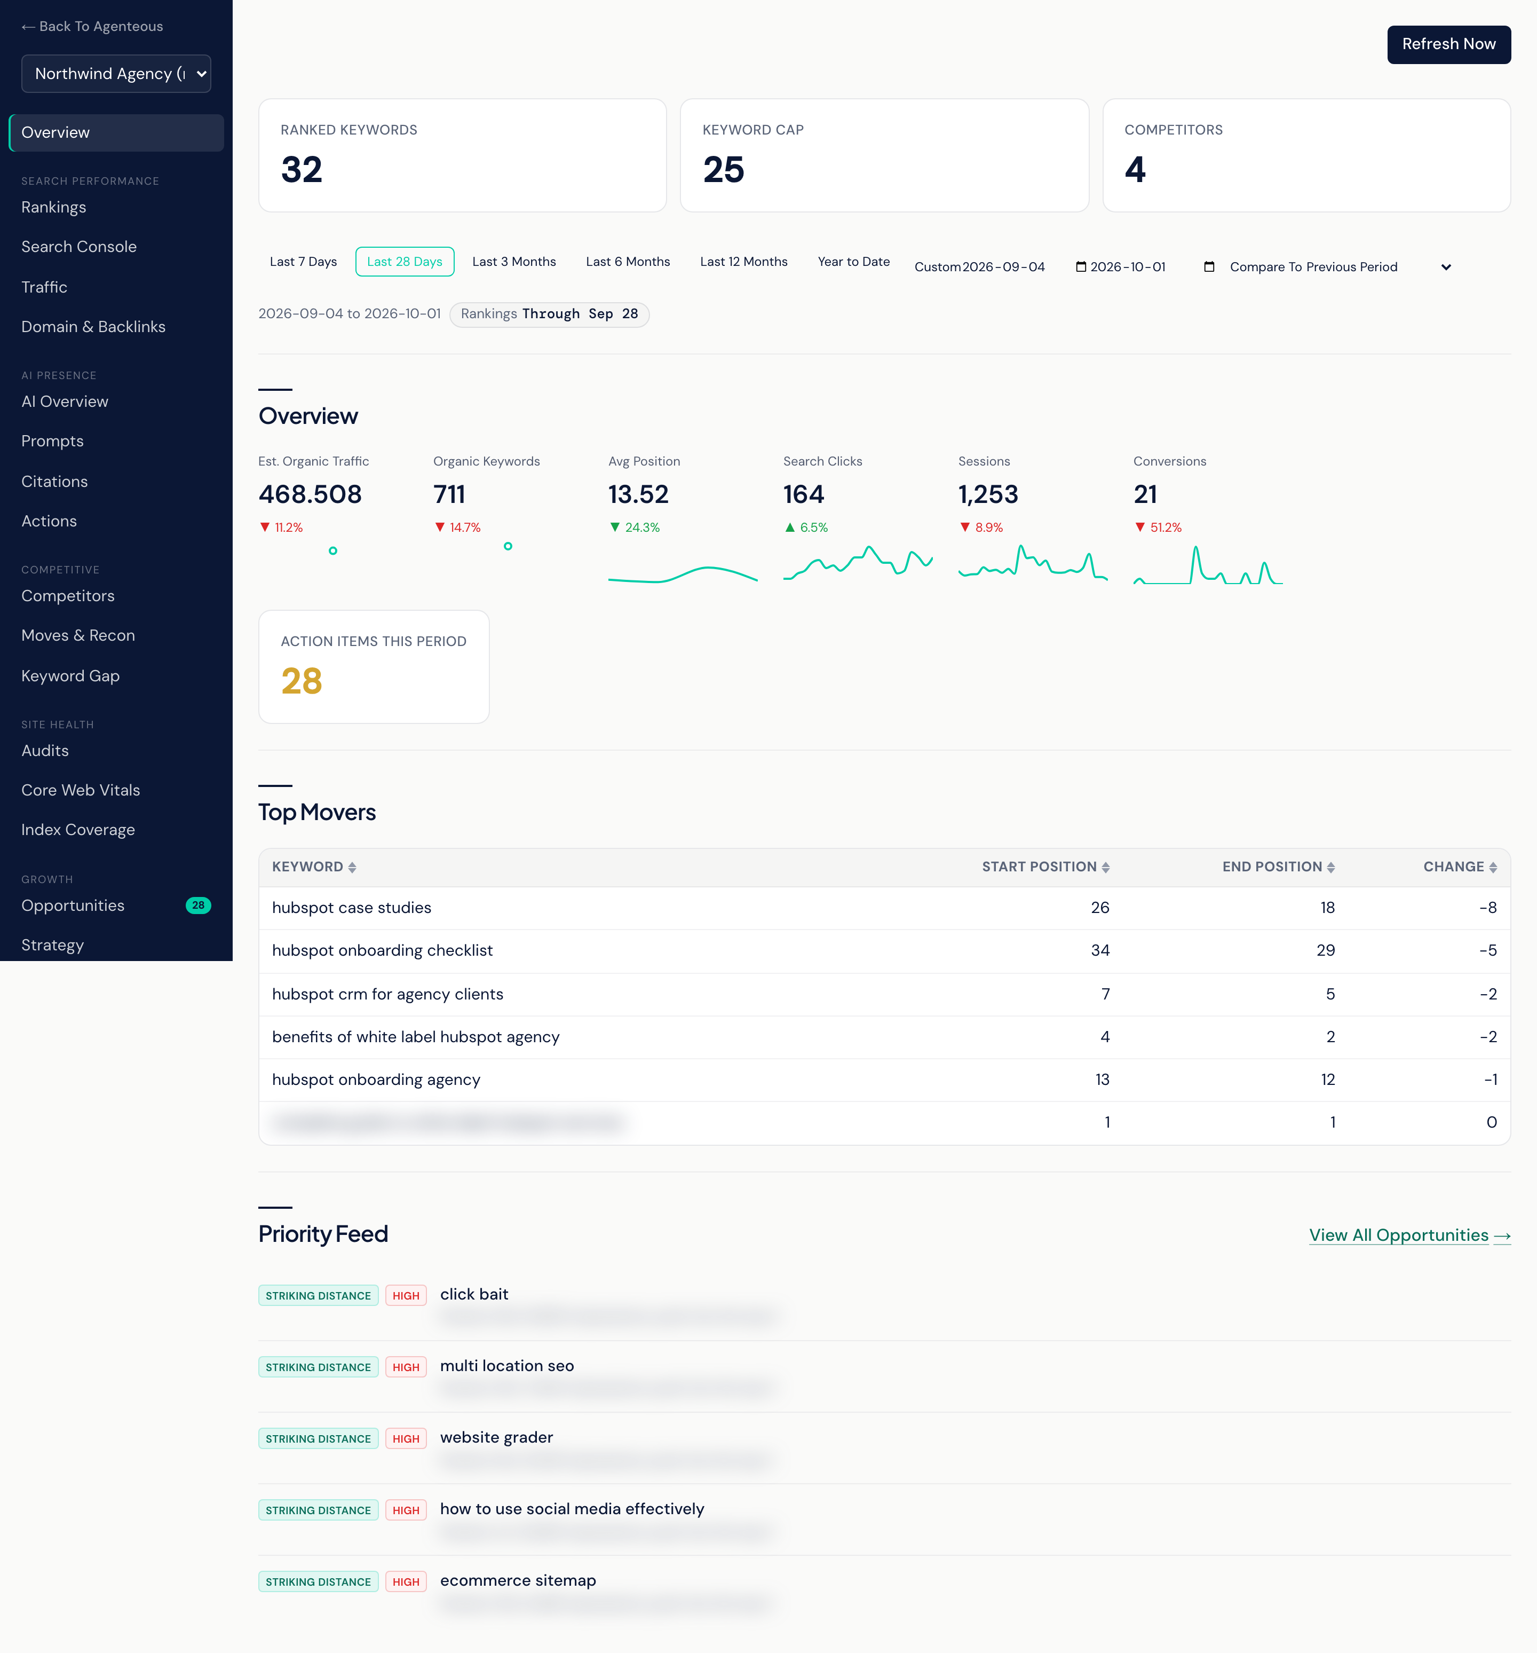The width and height of the screenshot is (1537, 1653).
Task: Sort by Change column arrows icon
Action: pyautogui.click(x=1493, y=867)
